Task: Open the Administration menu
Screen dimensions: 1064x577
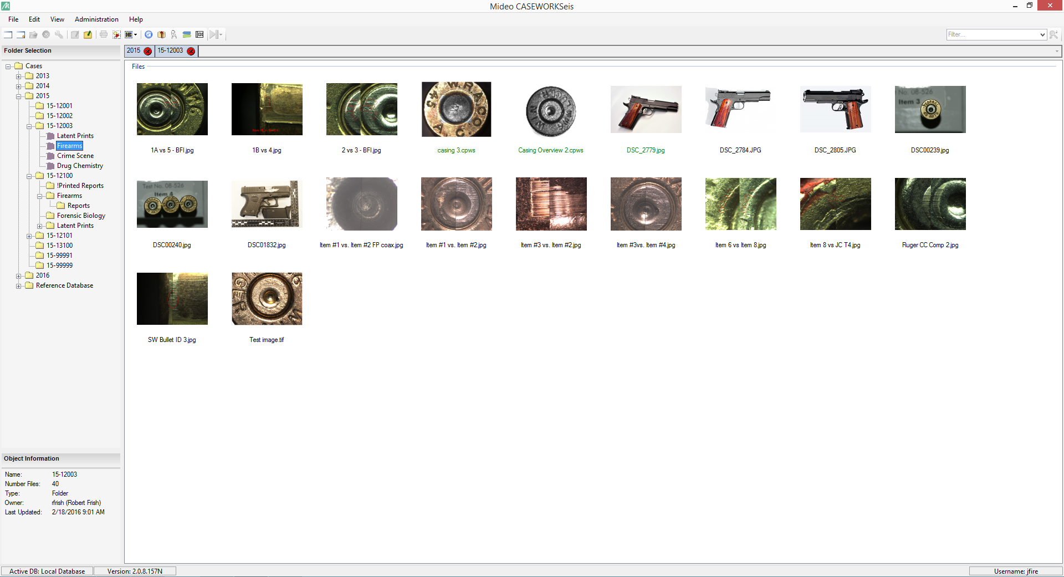Action: click(x=96, y=19)
